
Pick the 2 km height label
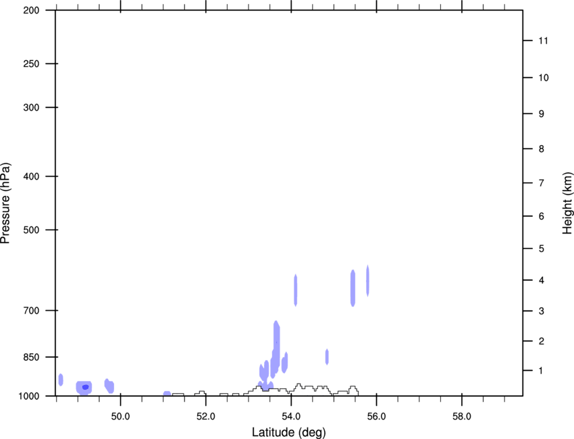coord(541,341)
